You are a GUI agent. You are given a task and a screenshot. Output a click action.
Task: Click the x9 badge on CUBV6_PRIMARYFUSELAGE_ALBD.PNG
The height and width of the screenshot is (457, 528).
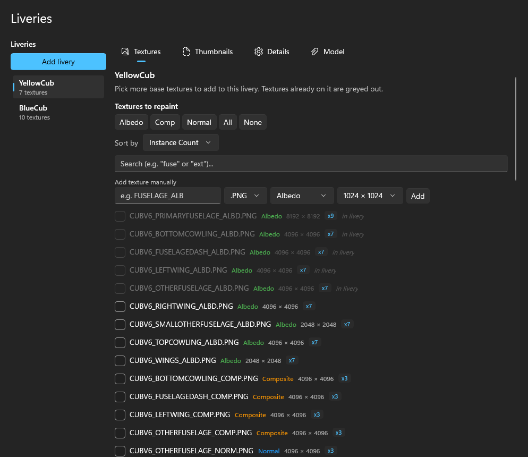coord(331,216)
